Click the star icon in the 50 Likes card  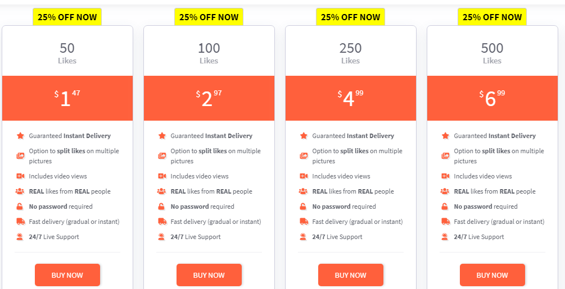pos(20,136)
